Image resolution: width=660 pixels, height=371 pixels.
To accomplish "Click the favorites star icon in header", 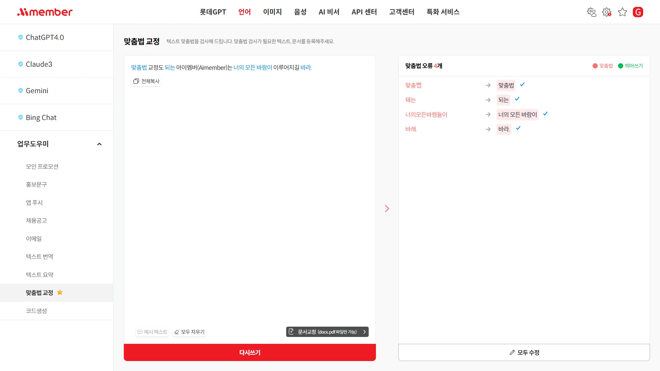I will [622, 12].
